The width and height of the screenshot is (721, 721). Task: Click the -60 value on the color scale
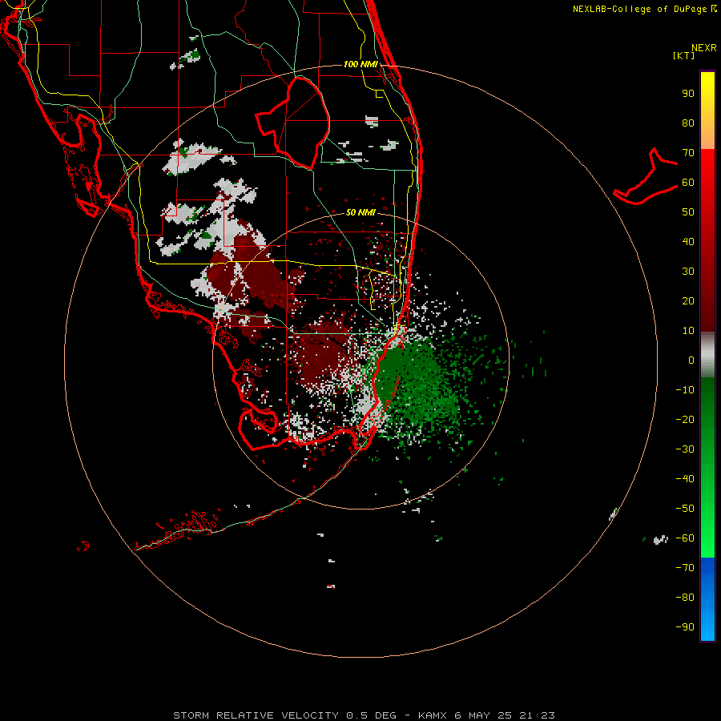tap(685, 538)
